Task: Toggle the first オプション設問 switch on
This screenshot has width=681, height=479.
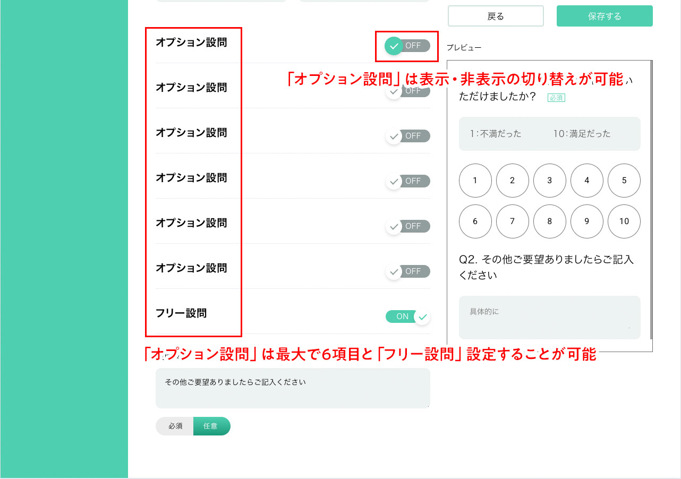Action: point(407,46)
